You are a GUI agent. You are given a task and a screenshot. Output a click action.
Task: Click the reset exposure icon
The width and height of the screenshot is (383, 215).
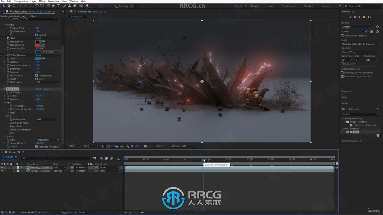[x=132, y=146]
